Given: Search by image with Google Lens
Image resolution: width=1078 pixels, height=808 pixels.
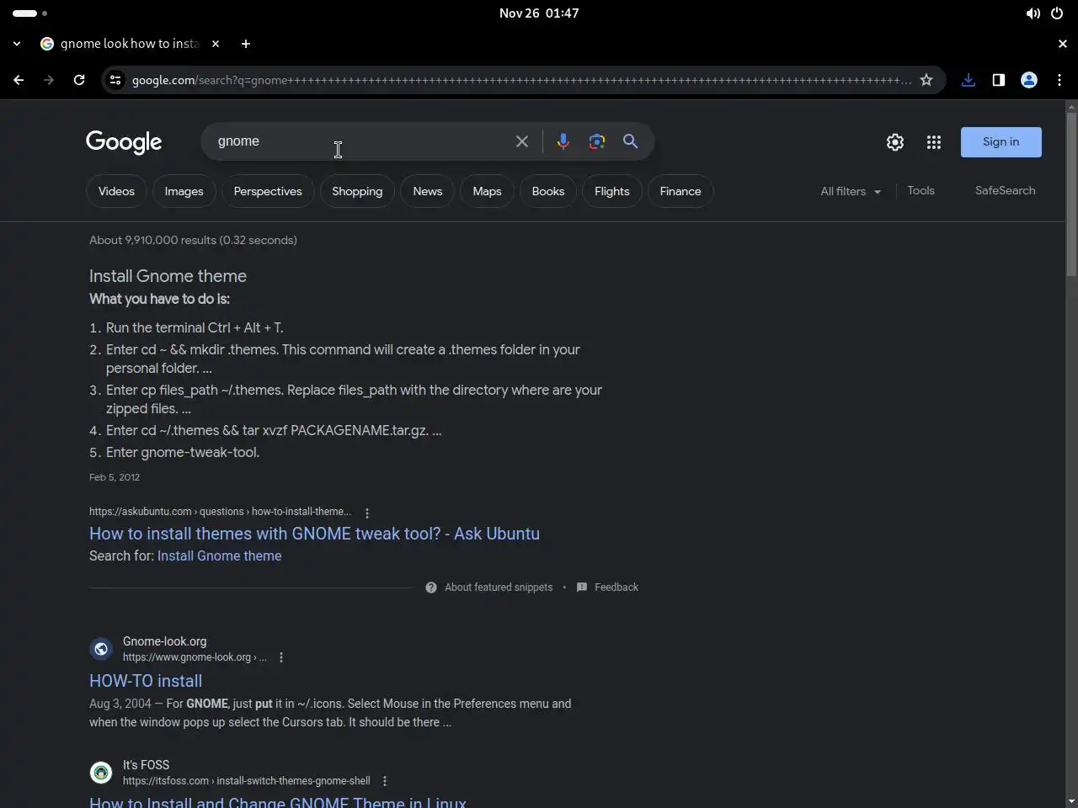Looking at the screenshot, I should click(x=597, y=141).
